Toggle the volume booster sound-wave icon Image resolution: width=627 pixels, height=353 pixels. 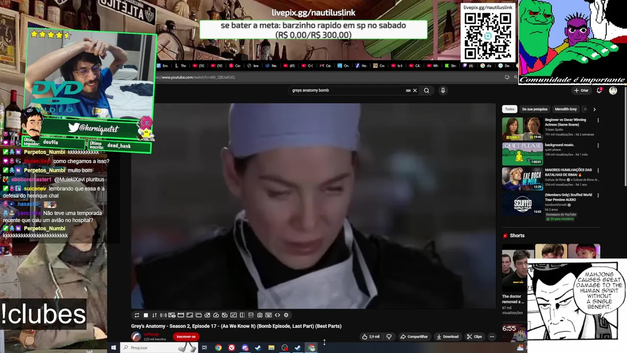click(x=164, y=315)
